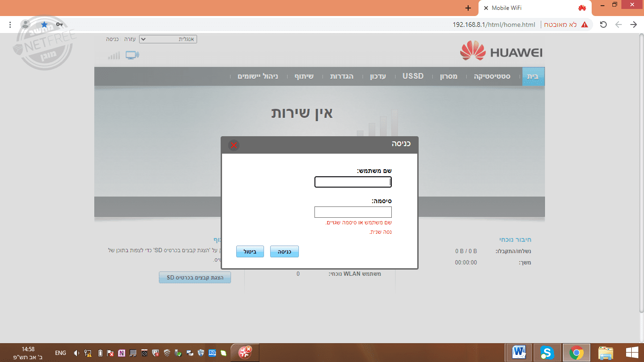Click the security warning triangle near לא מאובטח

(585, 25)
